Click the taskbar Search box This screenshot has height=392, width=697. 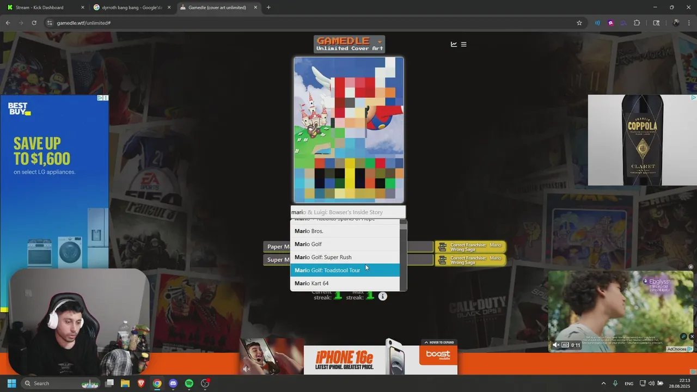point(61,383)
